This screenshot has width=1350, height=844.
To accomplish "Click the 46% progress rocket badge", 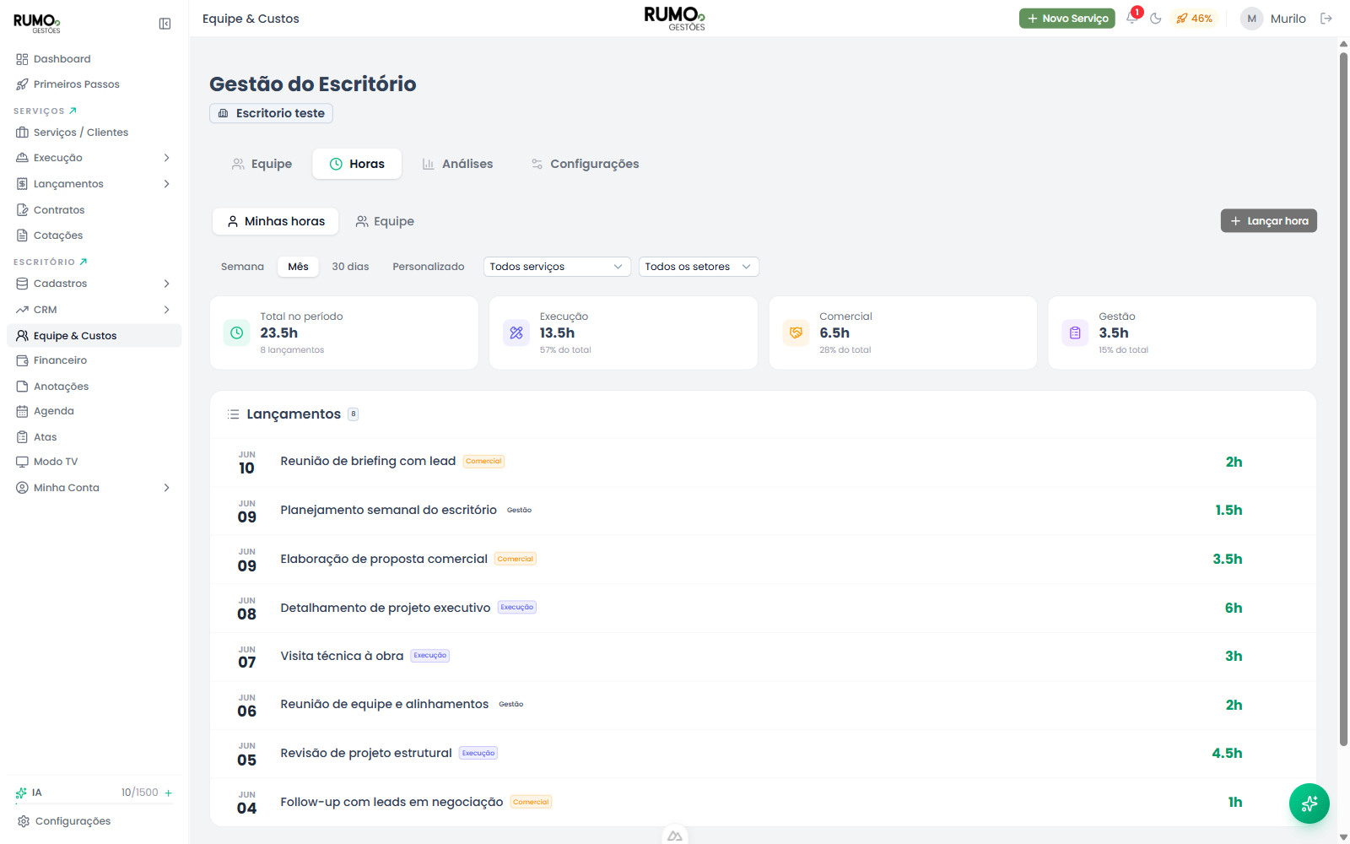I will 1194,19.
